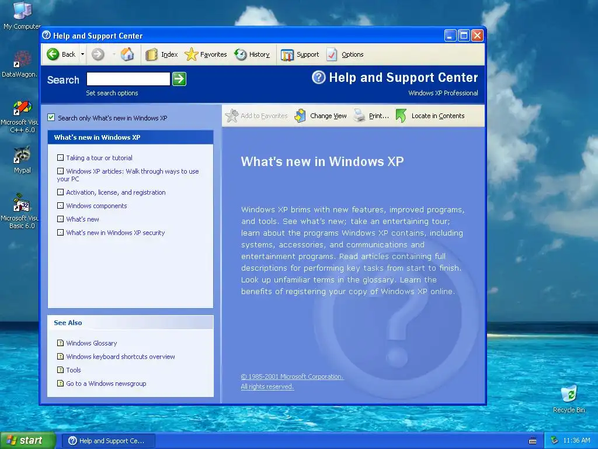Click the greyed Forward arrow button

[98, 54]
